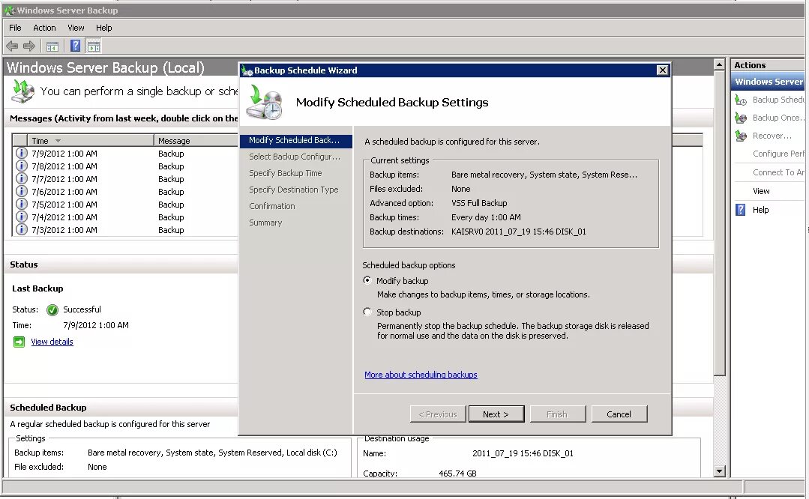The width and height of the screenshot is (809, 499).
Task: Click wizard header backup clock icon
Action: (265, 102)
